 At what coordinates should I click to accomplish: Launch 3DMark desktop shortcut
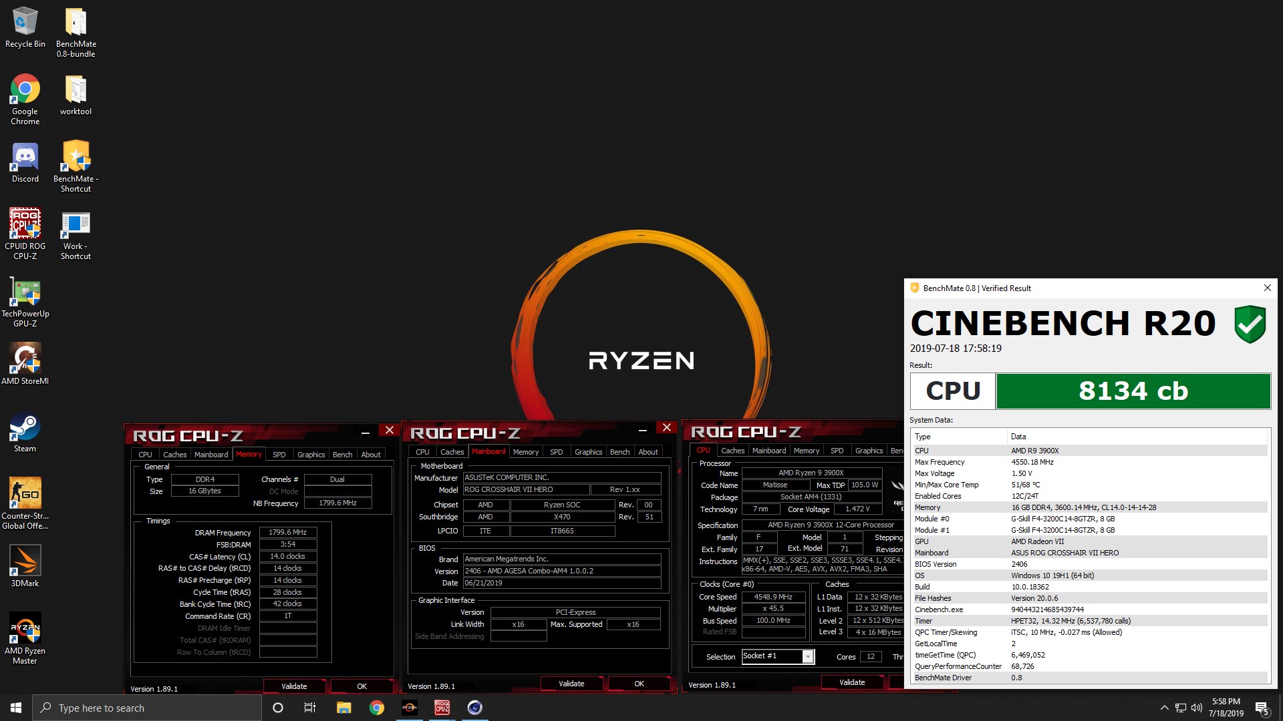coord(25,566)
